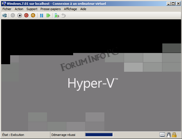Shut down VM with red icon
The height and width of the screenshot is (139, 182).
[x=26, y=15]
